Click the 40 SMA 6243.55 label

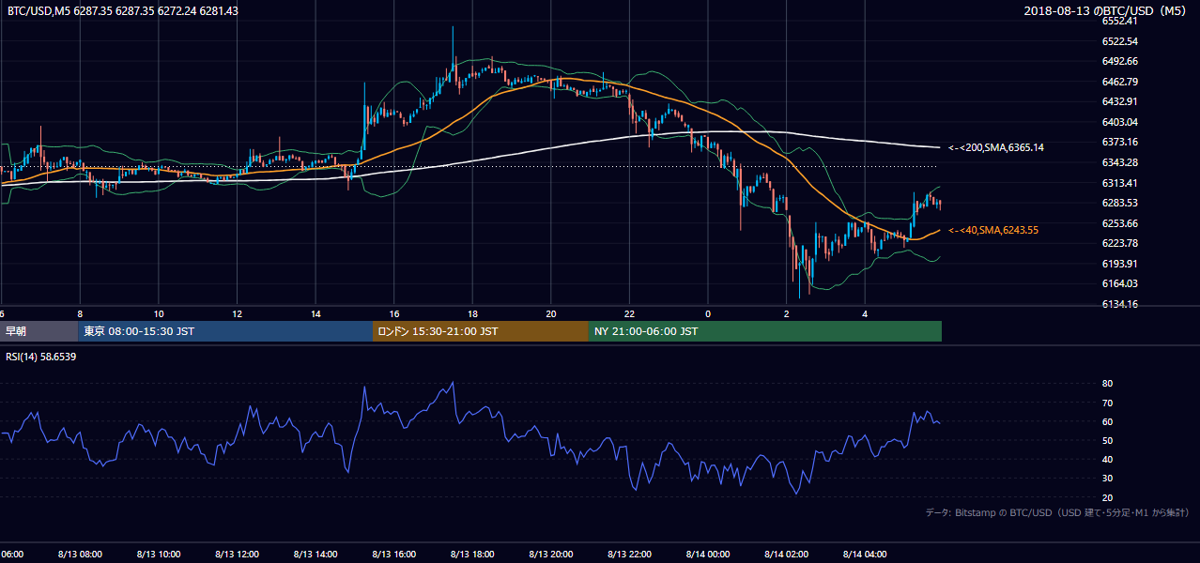[x=992, y=230]
